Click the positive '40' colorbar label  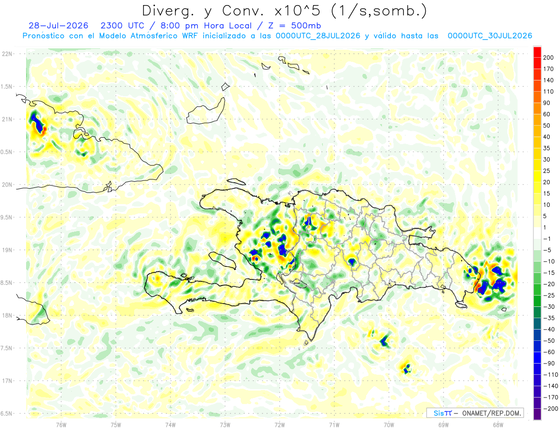pos(547,137)
